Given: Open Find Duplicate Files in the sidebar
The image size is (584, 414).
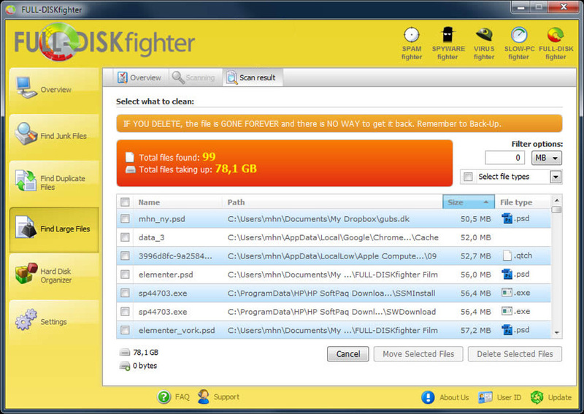Looking at the screenshot, I should point(54,183).
